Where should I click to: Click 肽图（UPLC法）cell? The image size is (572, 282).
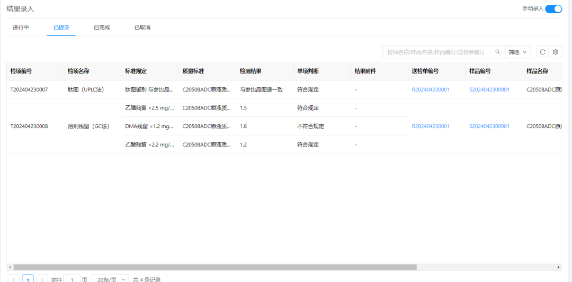coord(86,89)
